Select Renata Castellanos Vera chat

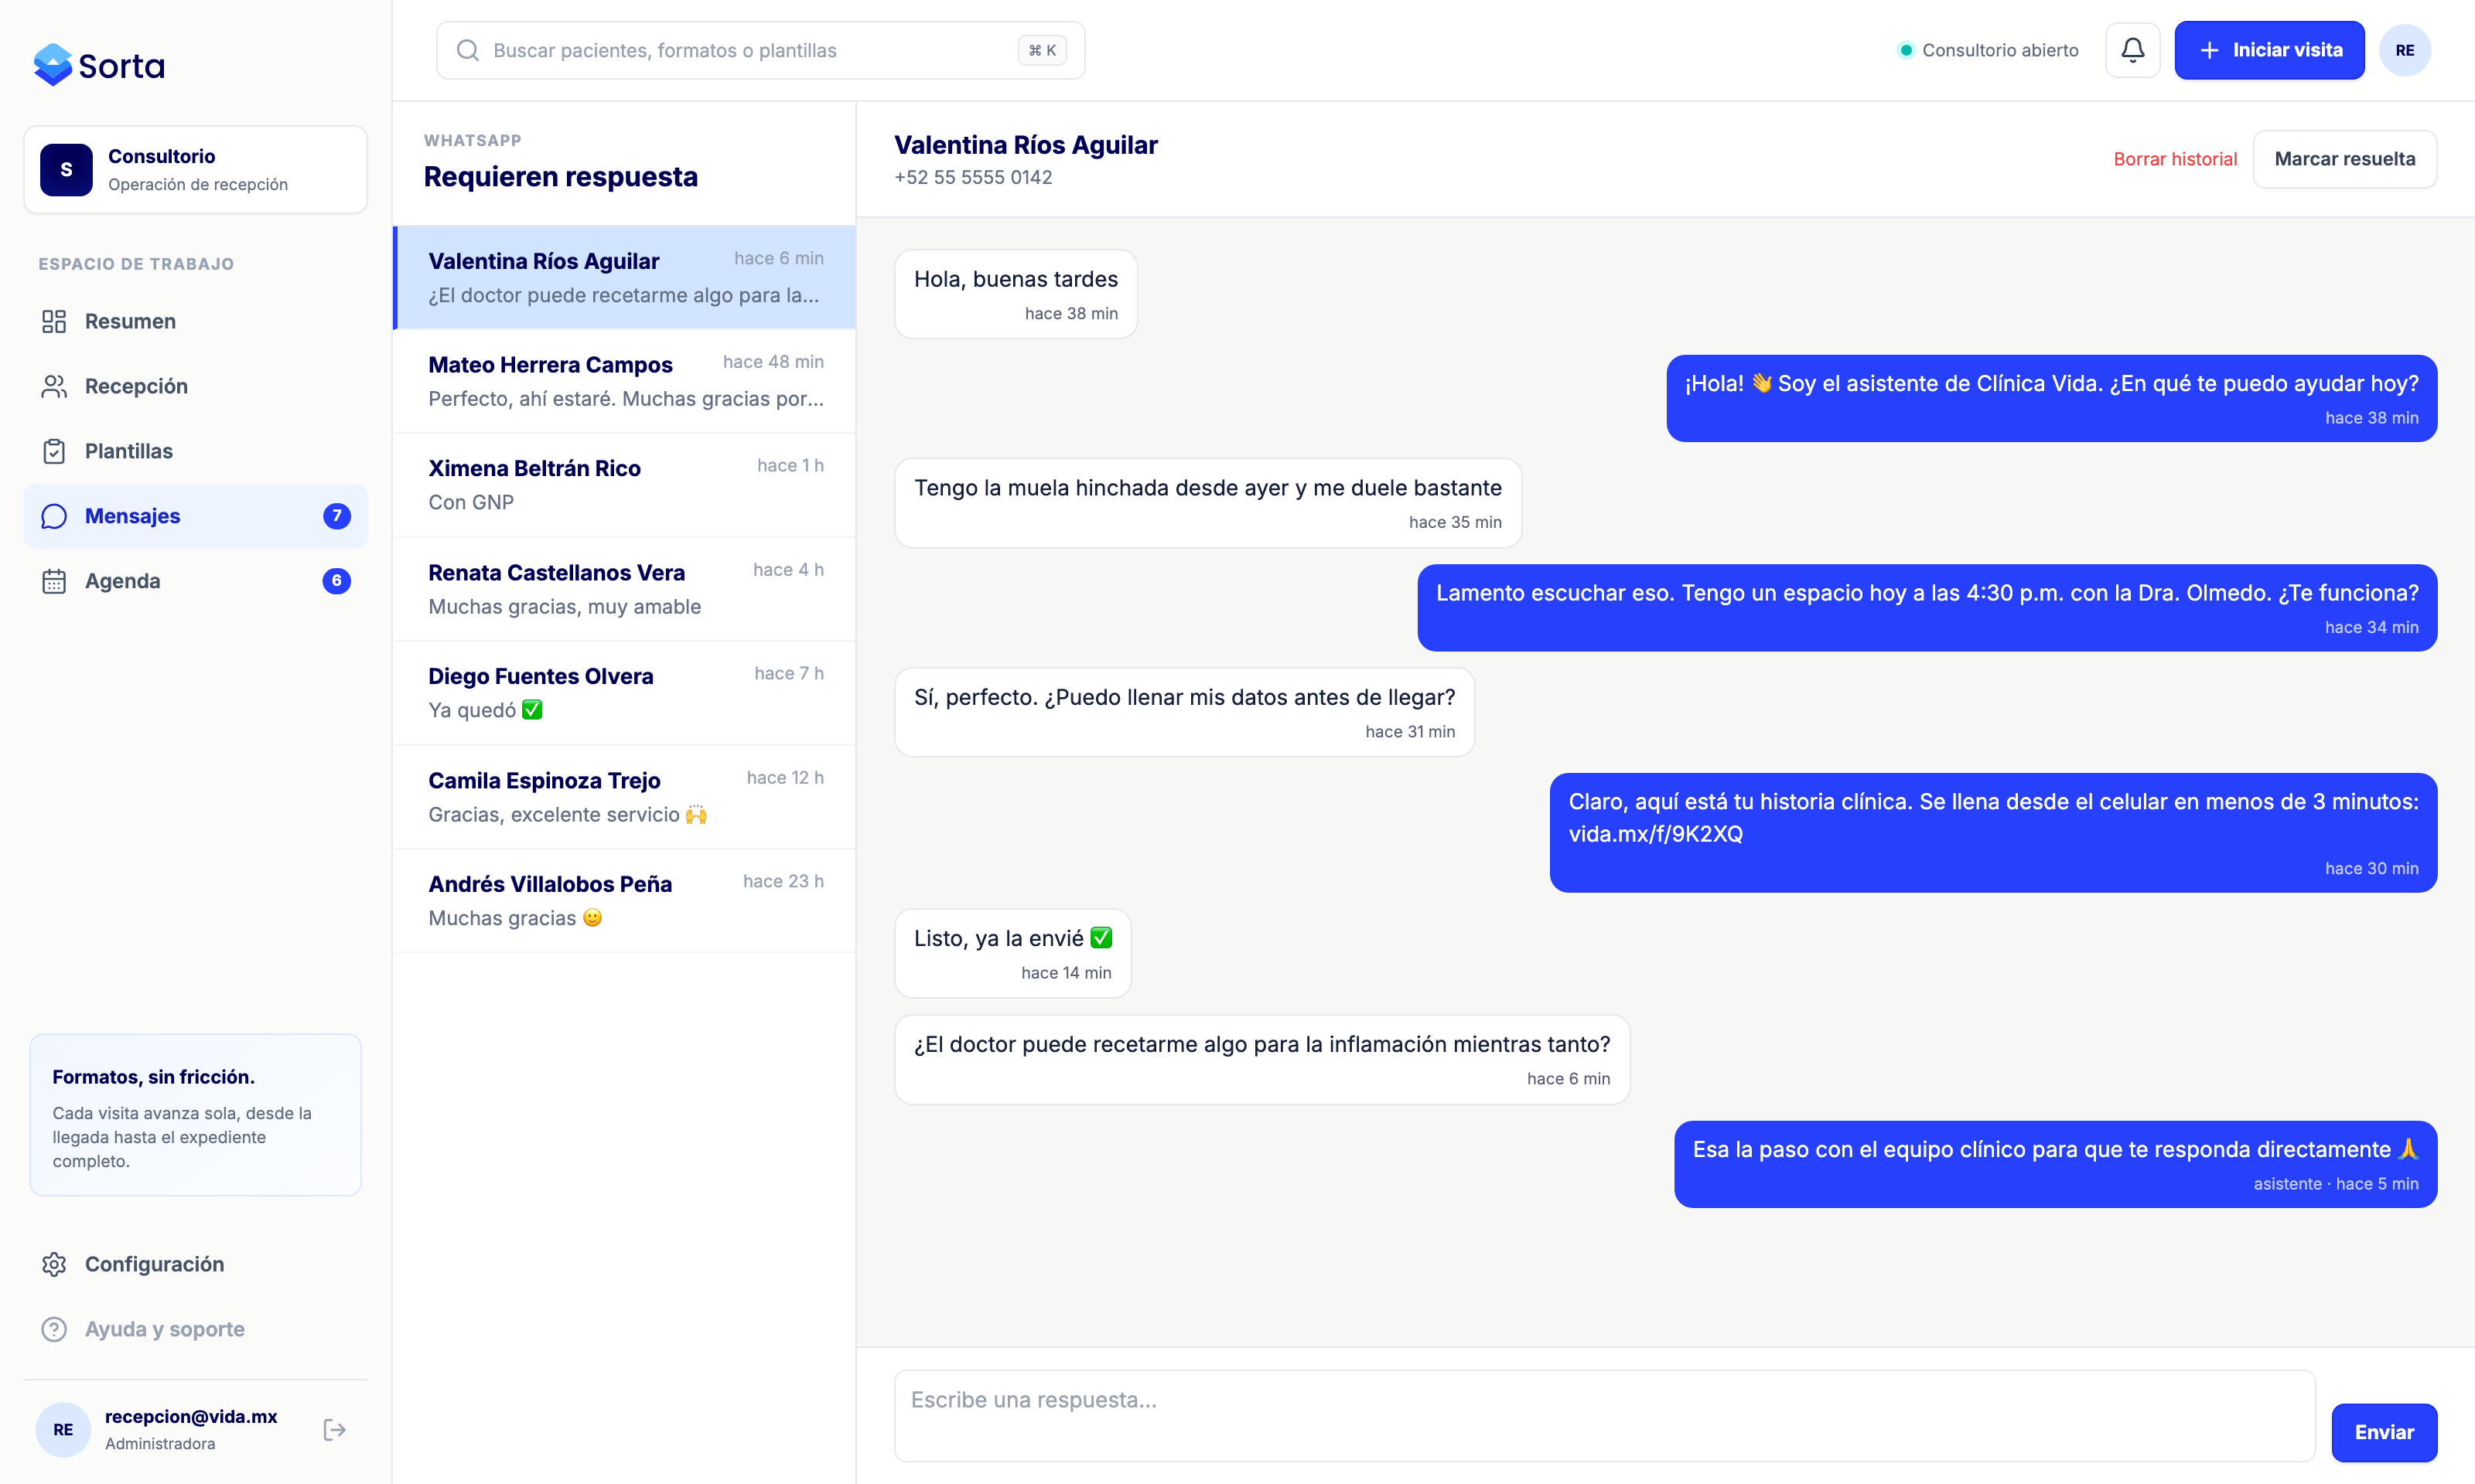click(625, 589)
